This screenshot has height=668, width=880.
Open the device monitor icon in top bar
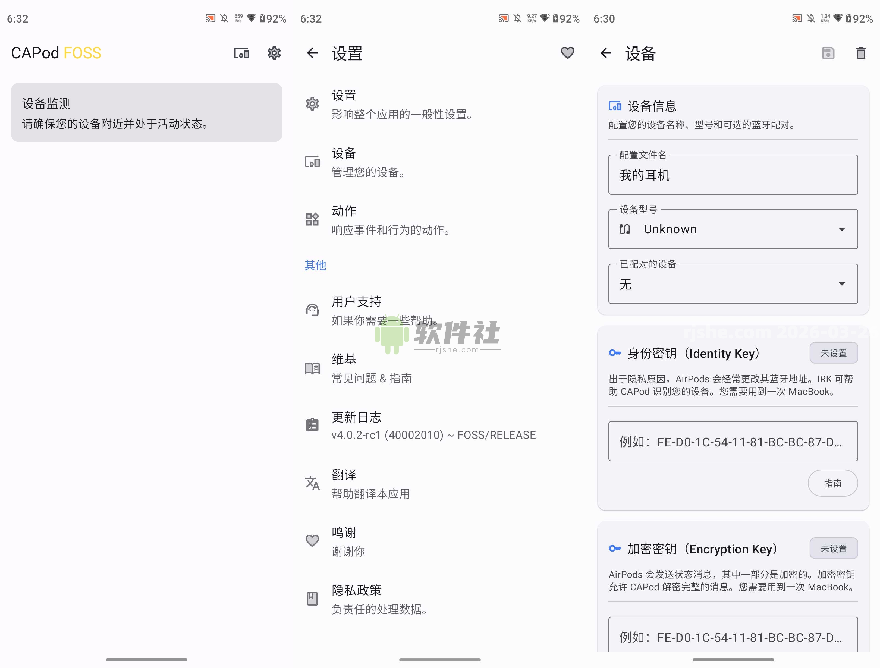241,53
